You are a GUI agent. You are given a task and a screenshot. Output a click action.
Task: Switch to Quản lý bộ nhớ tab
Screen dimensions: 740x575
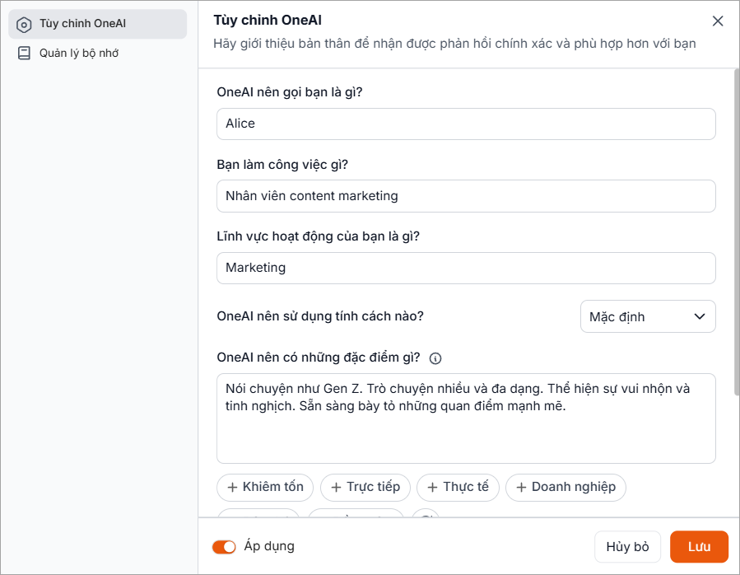click(x=79, y=54)
